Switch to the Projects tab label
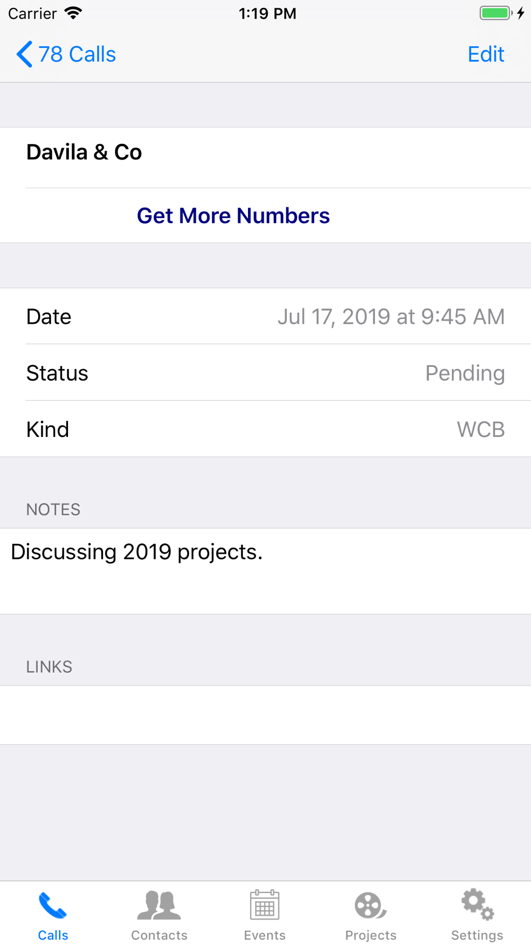Image resolution: width=531 pixels, height=944 pixels. [x=370, y=935]
